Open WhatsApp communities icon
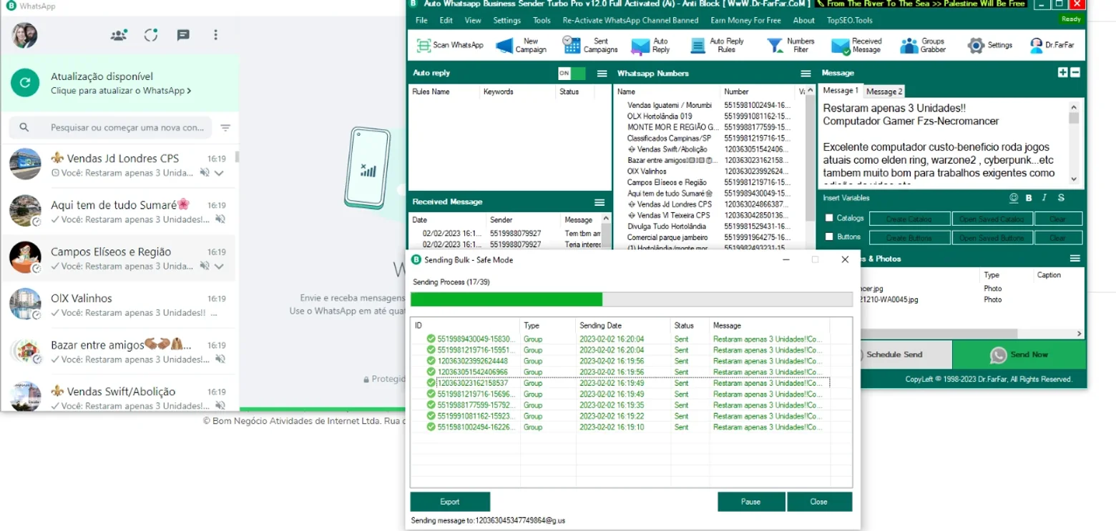This screenshot has width=1116, height=531. (118, 35)
